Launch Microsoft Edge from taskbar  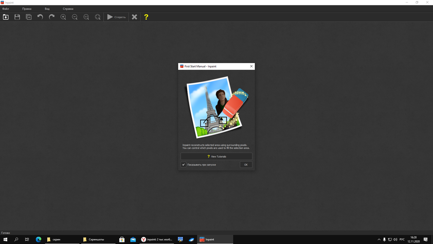tap(39, 239)
